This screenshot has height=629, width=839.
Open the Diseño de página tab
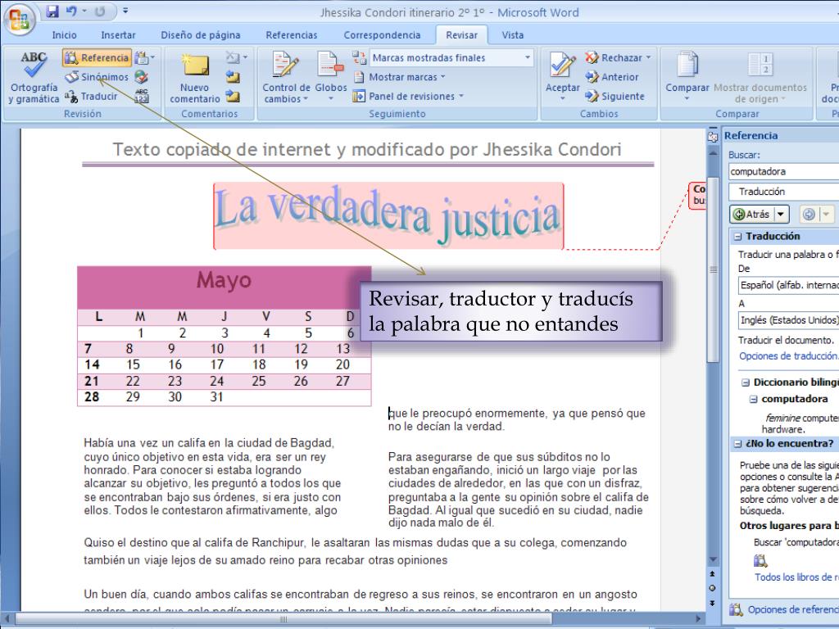(201, 35)
